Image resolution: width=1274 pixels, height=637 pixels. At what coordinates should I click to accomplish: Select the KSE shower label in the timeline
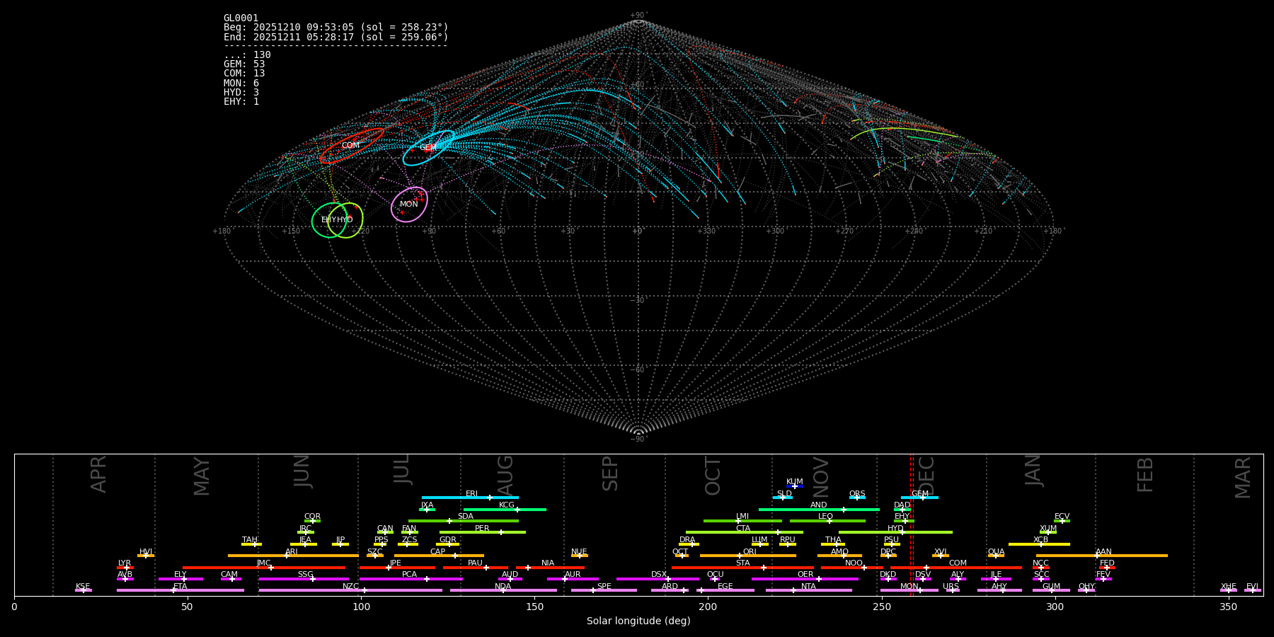(83, 587)
